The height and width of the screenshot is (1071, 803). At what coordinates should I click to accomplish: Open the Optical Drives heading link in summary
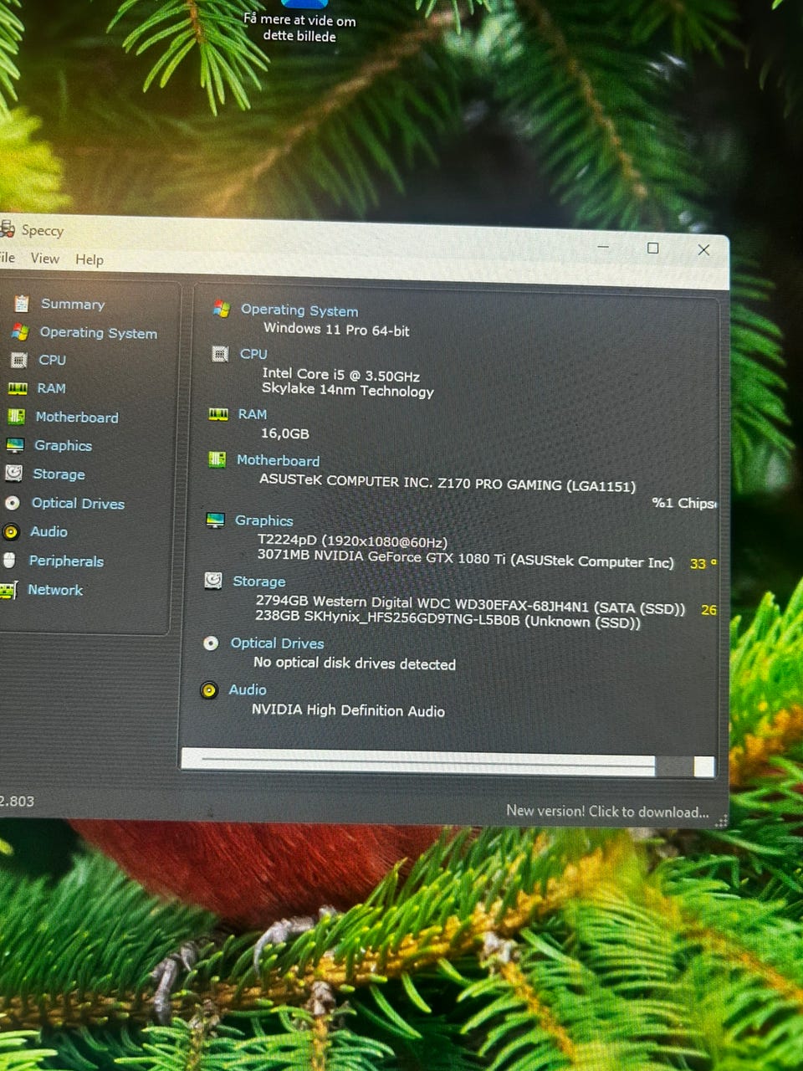click(x=277, y=643)
